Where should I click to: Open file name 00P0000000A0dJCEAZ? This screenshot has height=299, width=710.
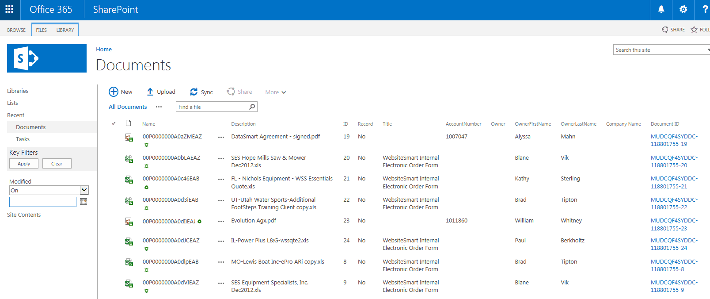tap(171, 241)
